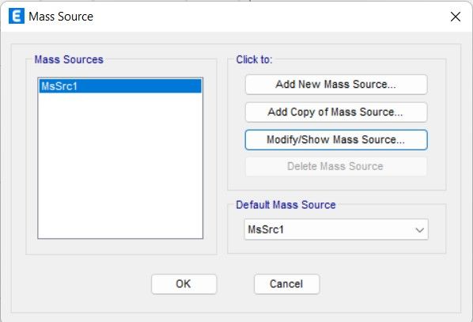Open Modify/Show Mass Source settings
Screen dimensions: 473x322
(x=336, y=140)
